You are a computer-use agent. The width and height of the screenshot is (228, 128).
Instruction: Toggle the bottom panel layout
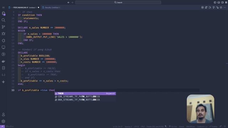pos(219,2)
